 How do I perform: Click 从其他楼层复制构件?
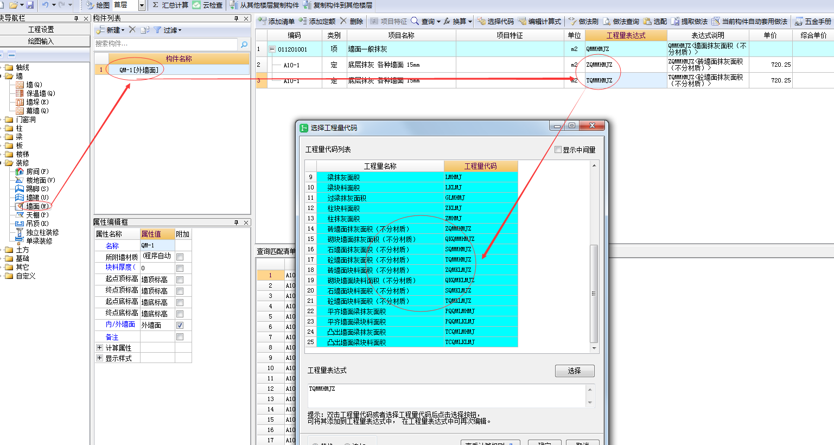pyautogui.click(x=264, y=5)
